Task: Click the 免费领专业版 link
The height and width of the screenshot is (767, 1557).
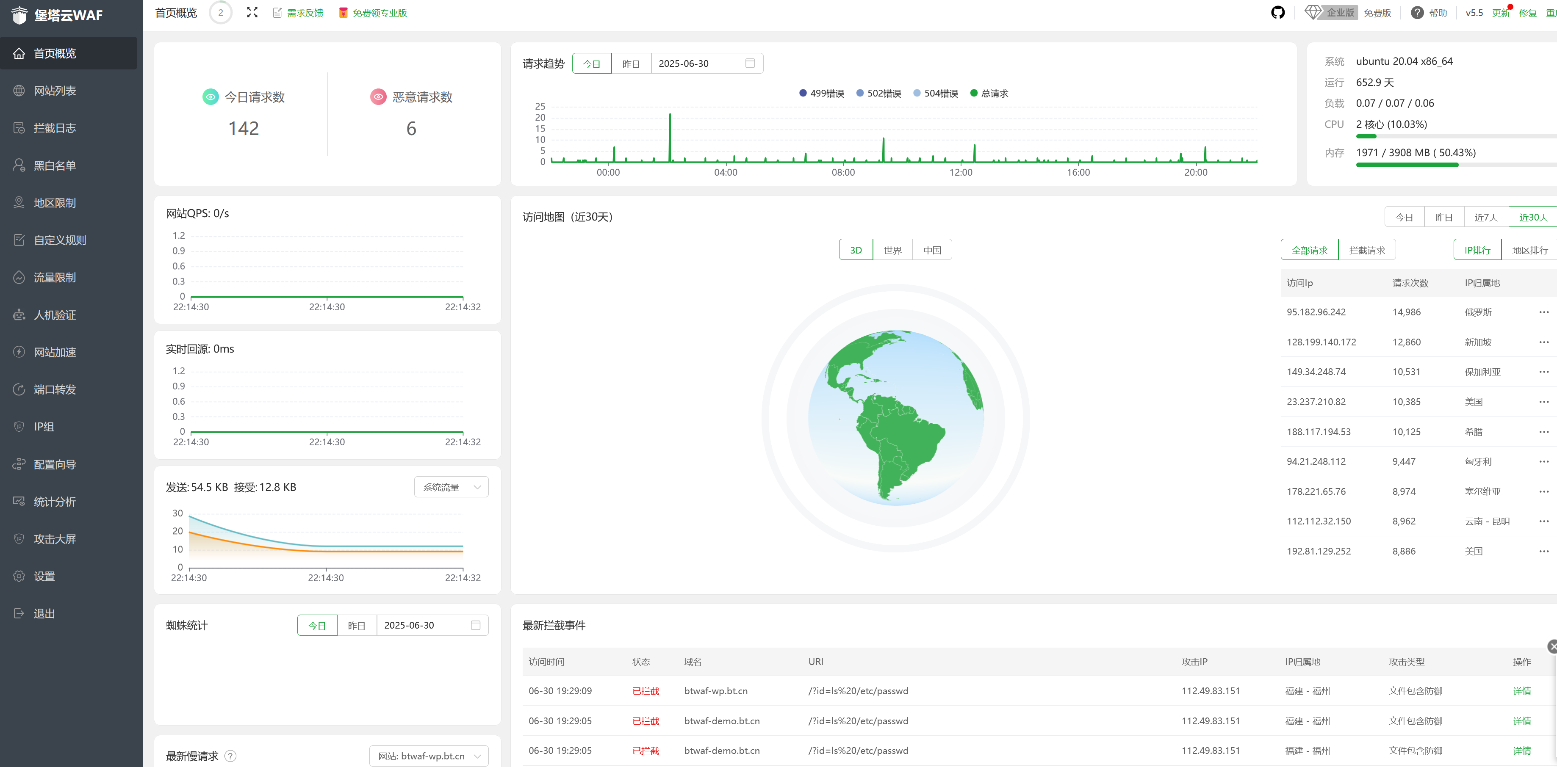Action: click(x=380, y=13)
